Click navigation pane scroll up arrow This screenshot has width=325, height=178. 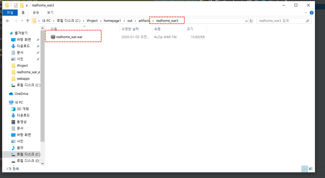[42, 28]
